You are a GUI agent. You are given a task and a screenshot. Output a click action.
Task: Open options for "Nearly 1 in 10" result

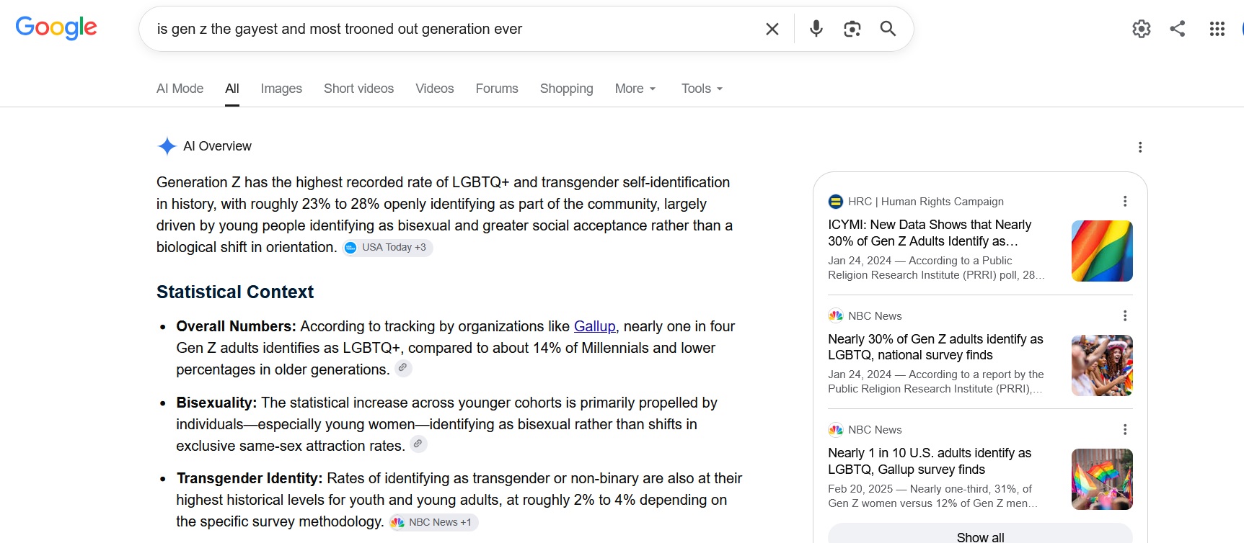pos(1124,429)
